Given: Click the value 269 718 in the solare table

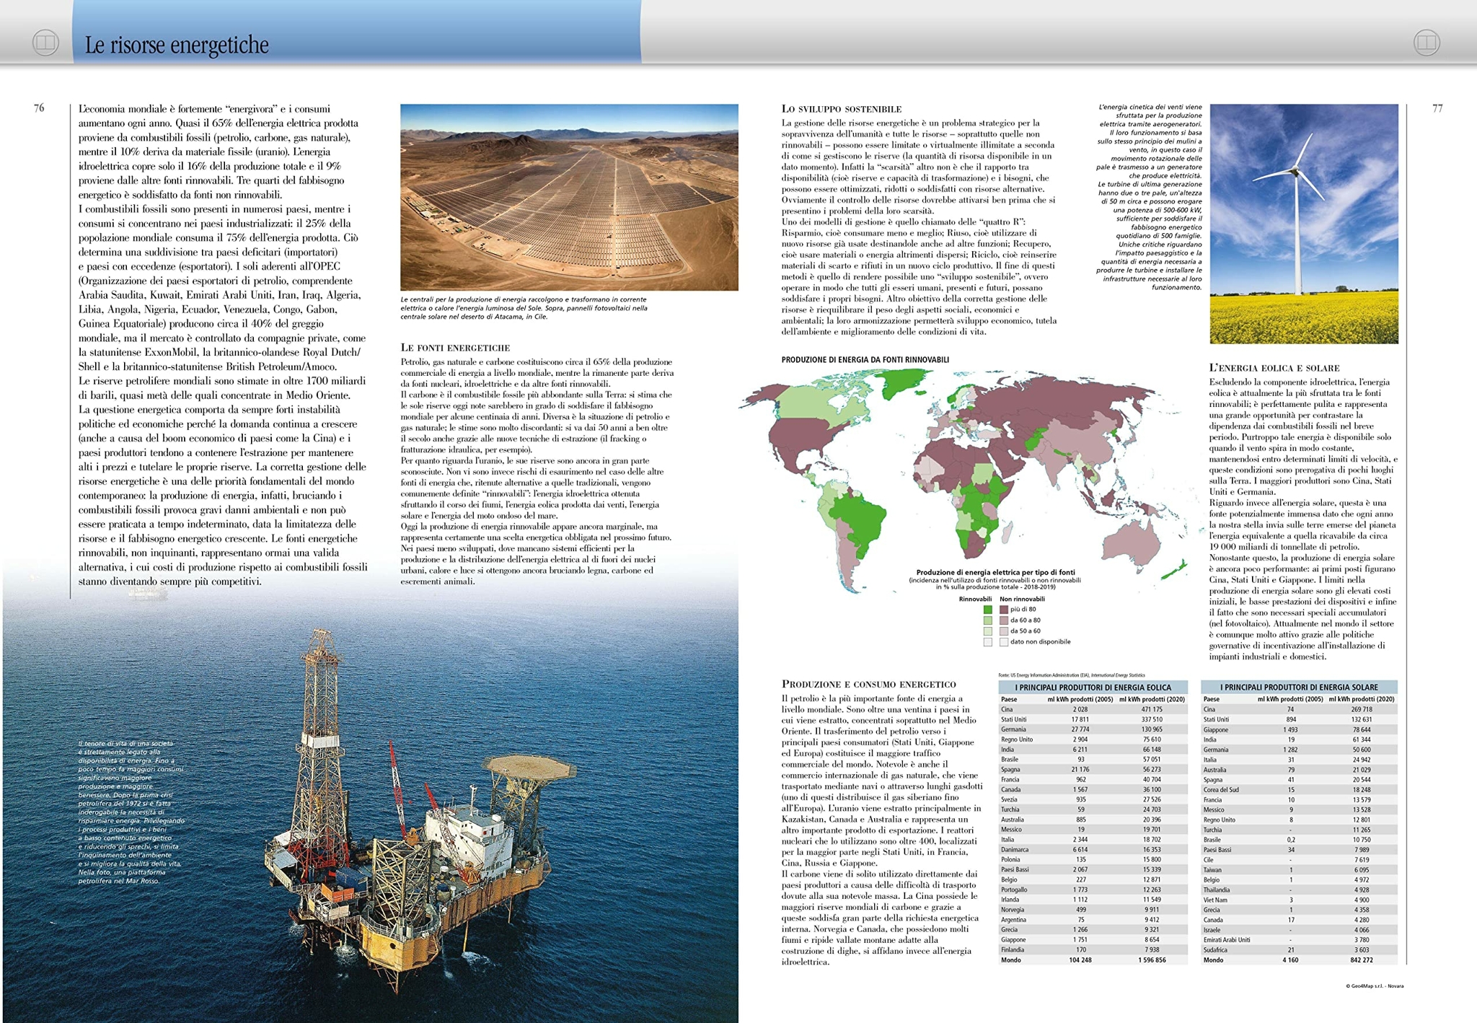Looking at the screenshot, I should 1361,709.
